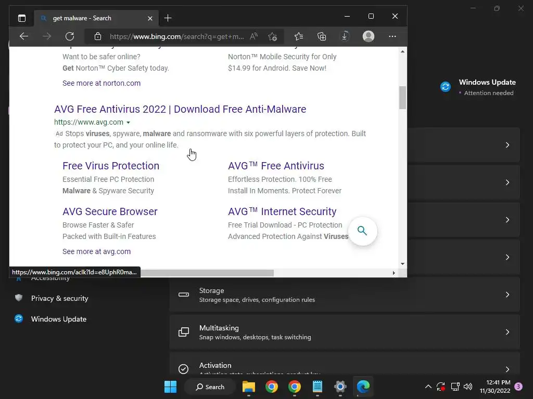Open Activation settings row
Image resolution: width=533 pixels, height=399 pixels.
pyautogui.click(x=345, y=364)
